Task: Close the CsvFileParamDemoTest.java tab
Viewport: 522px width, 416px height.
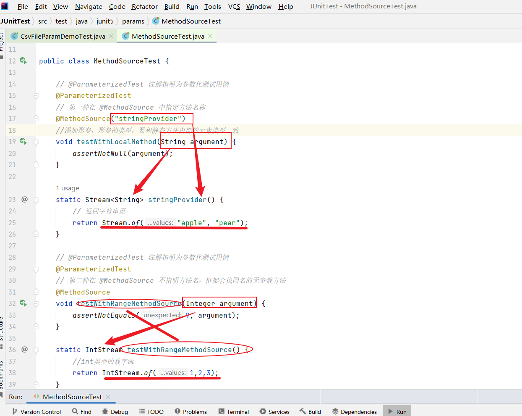Action: (x=111, y=36)
